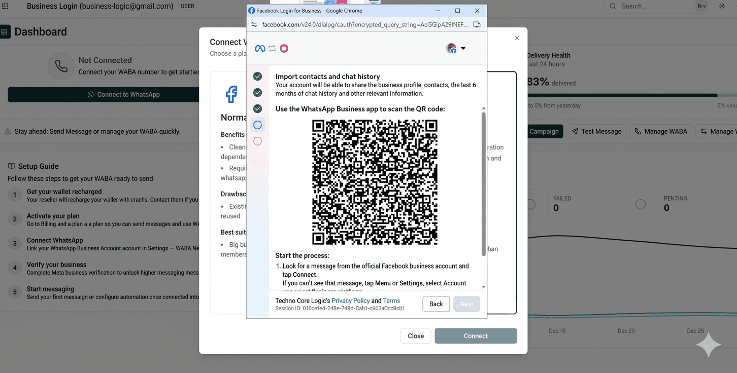737x373 pixels.
Task: Click the install/cast icon in address bar
Action: [x=477, y=24]
